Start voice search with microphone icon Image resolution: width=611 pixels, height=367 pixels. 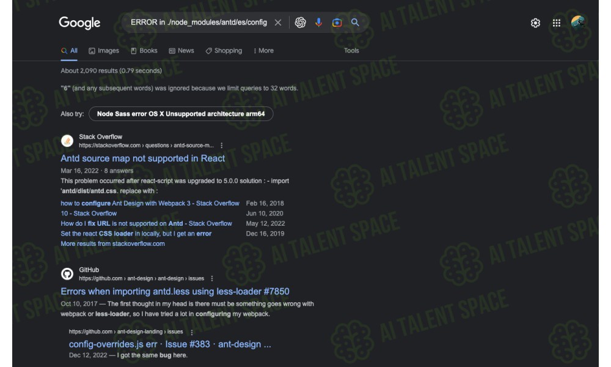tap(319, 23)
